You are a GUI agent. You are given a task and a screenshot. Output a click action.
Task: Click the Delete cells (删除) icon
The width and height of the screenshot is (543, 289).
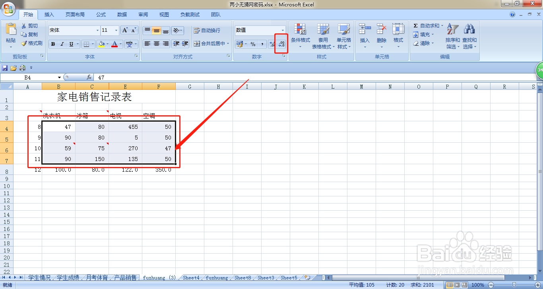coord(382,29)
